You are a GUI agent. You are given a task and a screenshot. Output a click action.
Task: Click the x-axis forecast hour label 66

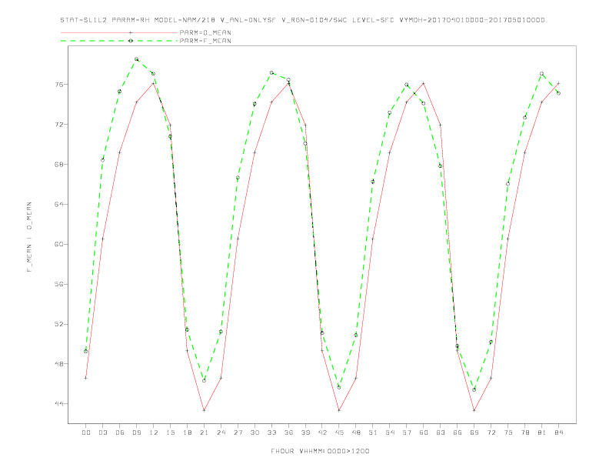(x=458, y=433)
